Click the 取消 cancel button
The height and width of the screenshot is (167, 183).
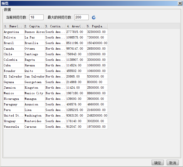click(x=173, y=163)
